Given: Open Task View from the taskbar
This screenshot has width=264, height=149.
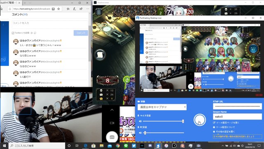Looking at the screenshot, I should coord(77,146).
